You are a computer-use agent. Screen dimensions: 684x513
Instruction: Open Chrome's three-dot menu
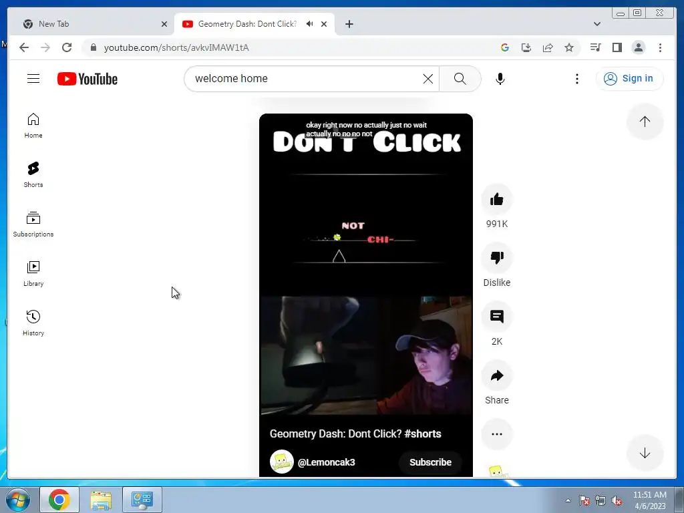[x=660, y=47]
